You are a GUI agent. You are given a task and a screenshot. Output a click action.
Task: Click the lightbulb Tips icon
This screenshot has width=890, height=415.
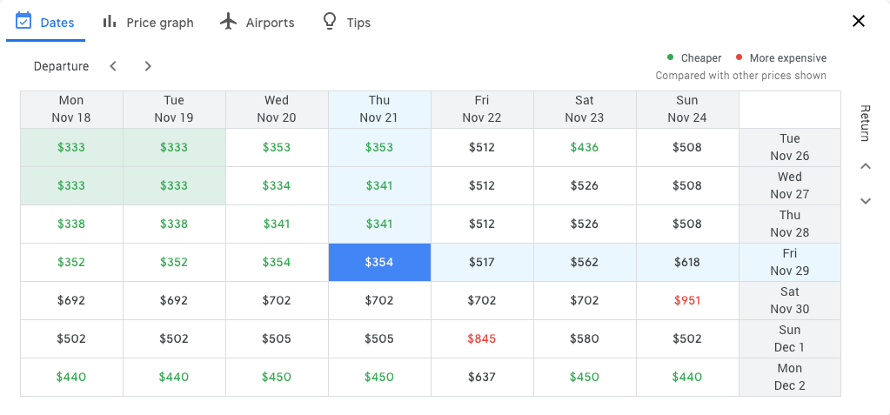point(330,22)
